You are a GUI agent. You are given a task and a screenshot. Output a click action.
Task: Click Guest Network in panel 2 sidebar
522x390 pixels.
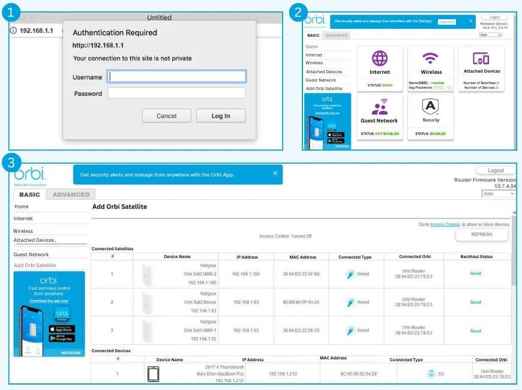321,80
